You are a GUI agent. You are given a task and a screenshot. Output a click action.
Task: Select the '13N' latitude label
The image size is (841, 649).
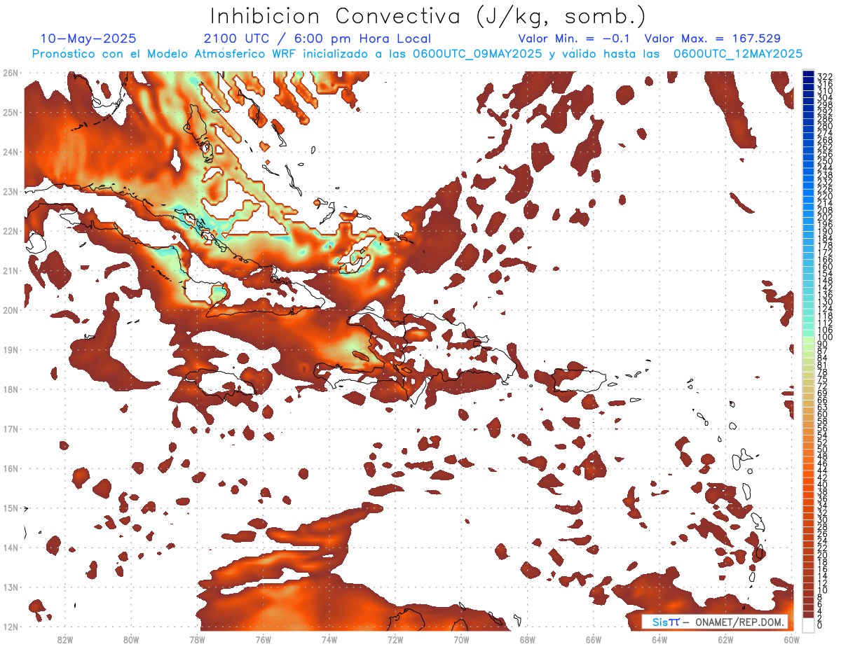coord(11,587)
